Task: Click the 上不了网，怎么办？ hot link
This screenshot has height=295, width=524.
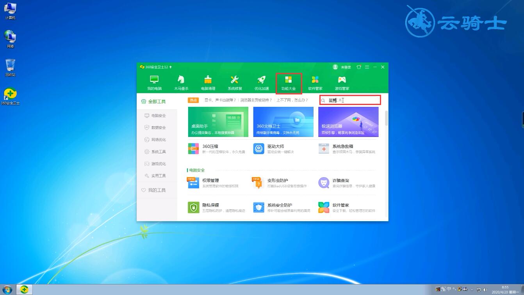Action: [292, 100]
